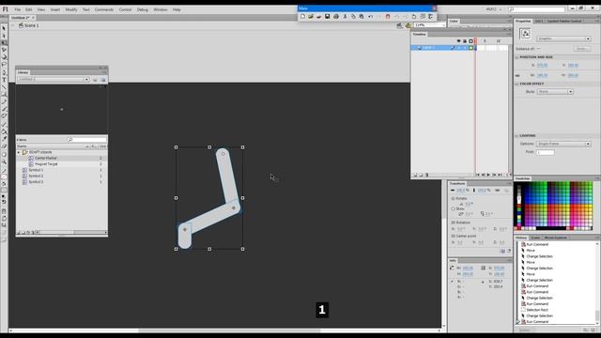Click the History panel undo slider arrow
Viewport: 601px width, 338px height.
coord(517,322)
